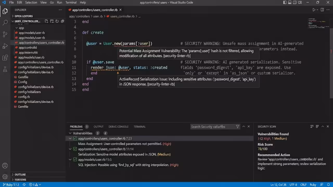Image resolution: width=333 pixels, height=187 pixels.
Task: Collapse Problems panel with chevron up
Action: 244,126
